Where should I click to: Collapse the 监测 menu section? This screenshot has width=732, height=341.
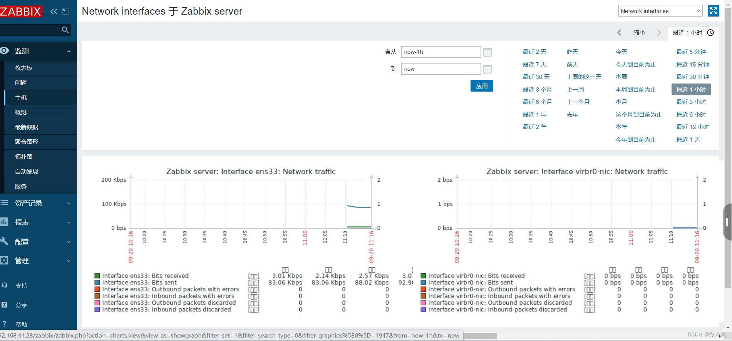[x=69, y=51]
